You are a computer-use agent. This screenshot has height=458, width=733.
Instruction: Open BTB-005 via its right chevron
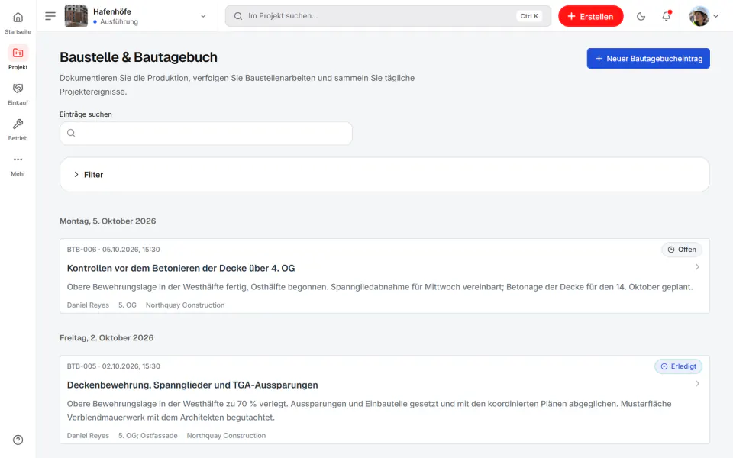tap(697, 384)
